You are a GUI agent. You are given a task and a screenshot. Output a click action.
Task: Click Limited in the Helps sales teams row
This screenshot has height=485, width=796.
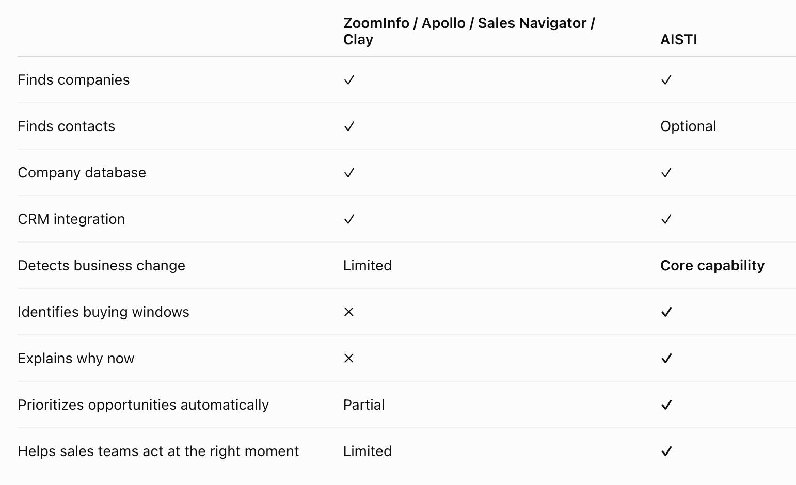tap(368, 451)
